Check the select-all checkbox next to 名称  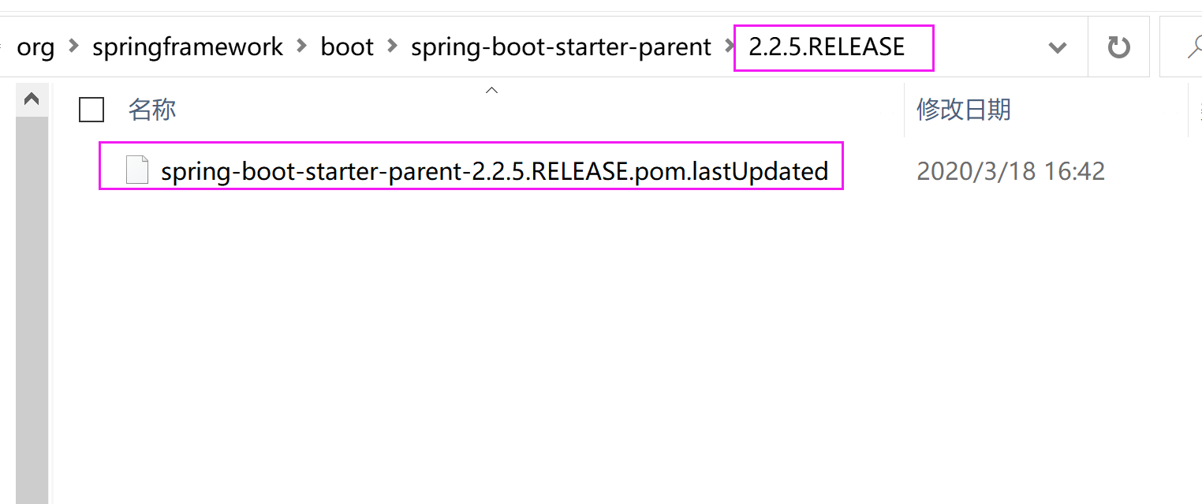pos(91,110)
